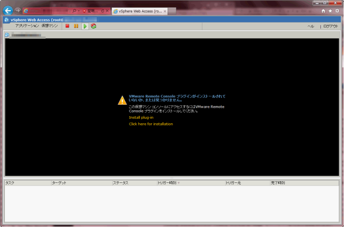Viewport: 344px width, 227px height.
Task: Open browser Tools gear icon
Action: click(x=337, y=11)
